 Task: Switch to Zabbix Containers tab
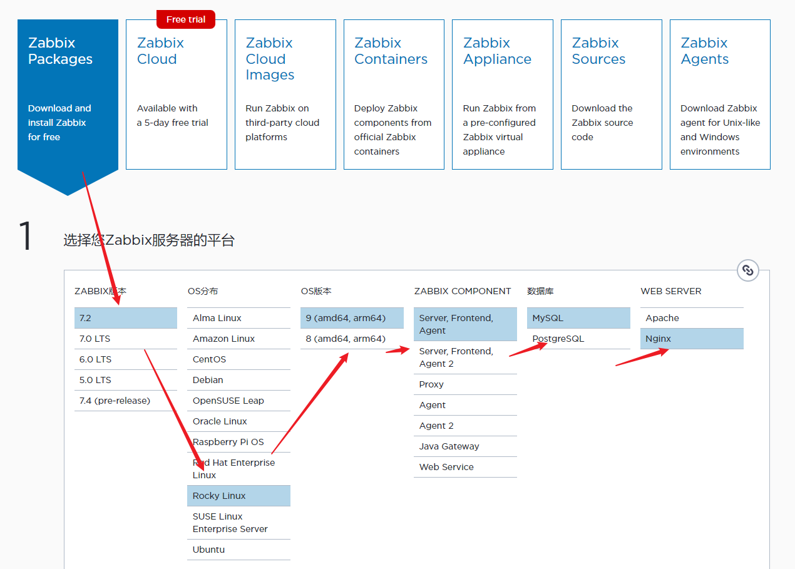pyautogui.click(x=394, y=95)
